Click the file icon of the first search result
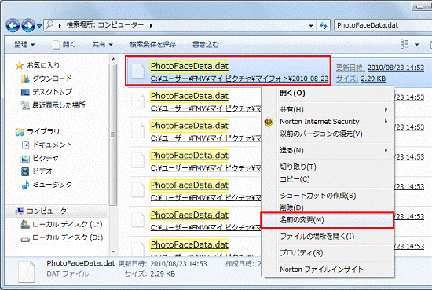432x290 pixels. coord(137,70)
